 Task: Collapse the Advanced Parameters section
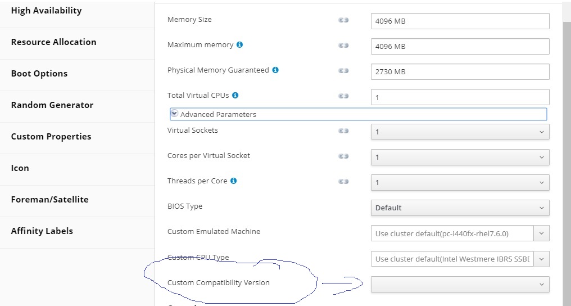[175, 114]
